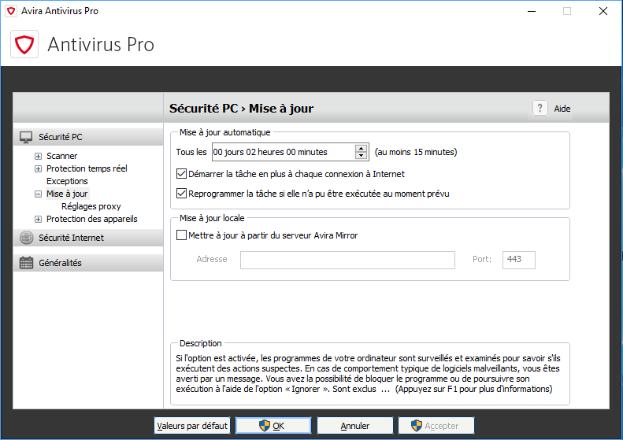This screenshot has width=623, height=440.
Task: Click the monitor icon beside Sécurité PC
Action: (x=26, y=138)
